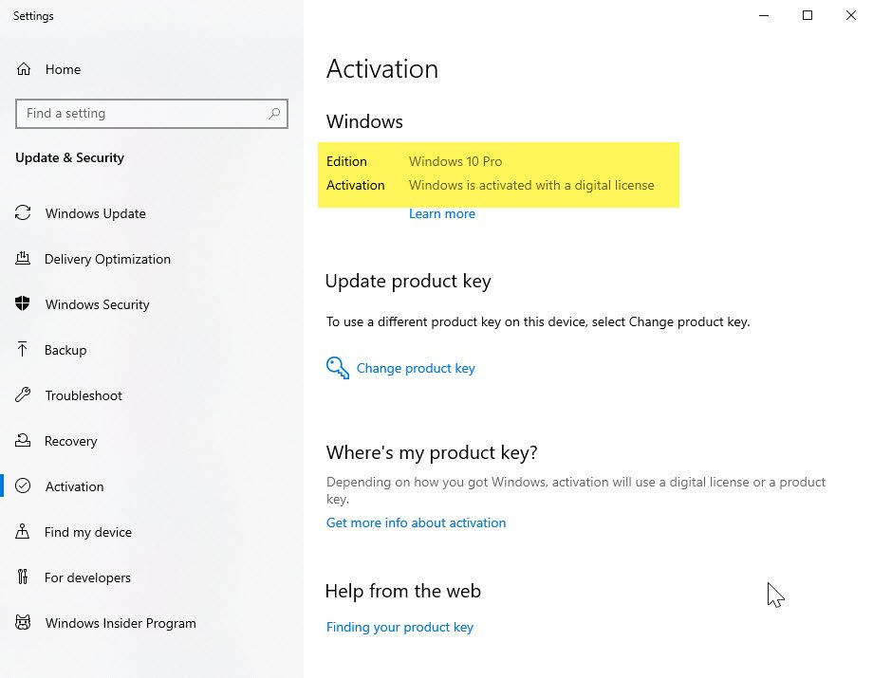This screenshot has width=873, height=678.
Task: Click the Update & Security heading
Action: click(69, 157)
